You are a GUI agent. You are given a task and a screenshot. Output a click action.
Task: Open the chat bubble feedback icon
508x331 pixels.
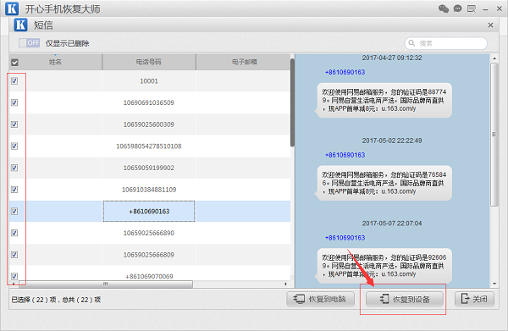(x=457, y=8)
